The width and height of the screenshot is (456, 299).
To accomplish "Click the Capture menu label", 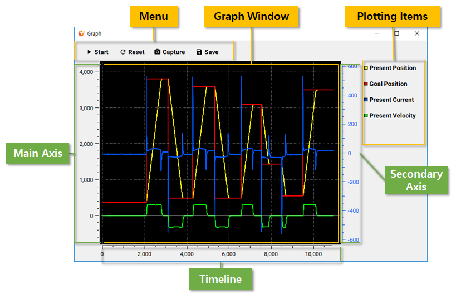I will pos(174,52).
